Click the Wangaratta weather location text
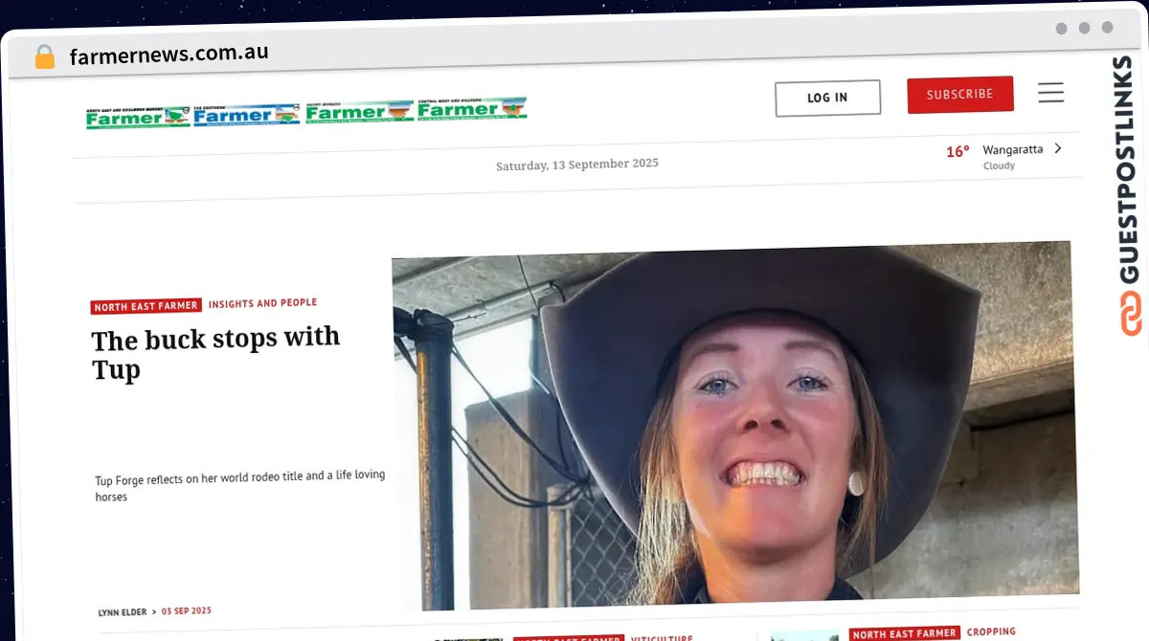1149x641 pixels. click(1013, 149)
